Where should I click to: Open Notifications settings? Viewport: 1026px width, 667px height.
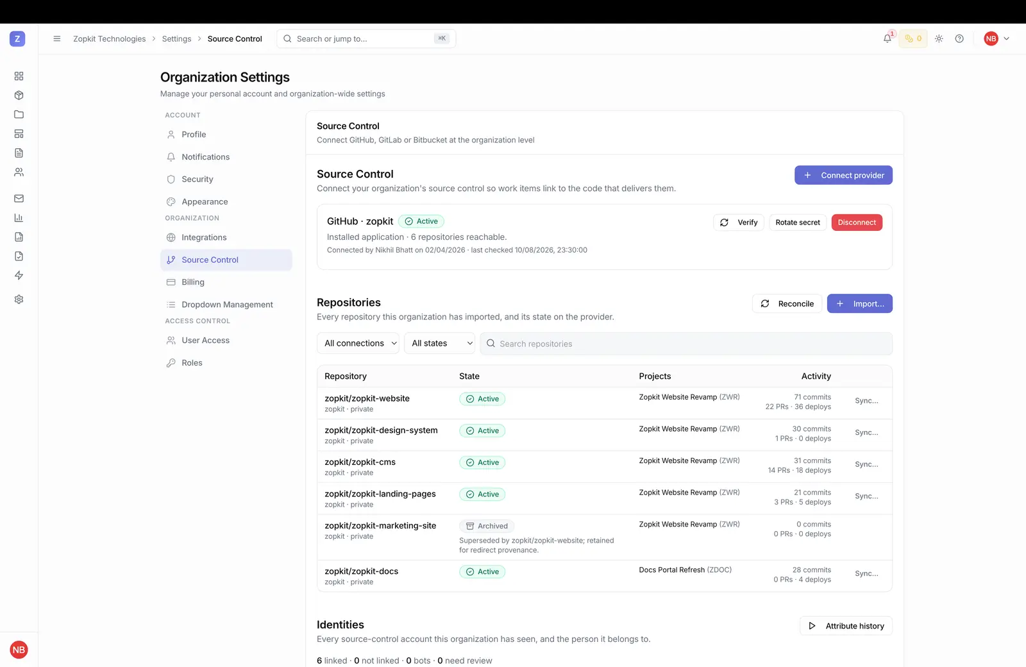226,157
